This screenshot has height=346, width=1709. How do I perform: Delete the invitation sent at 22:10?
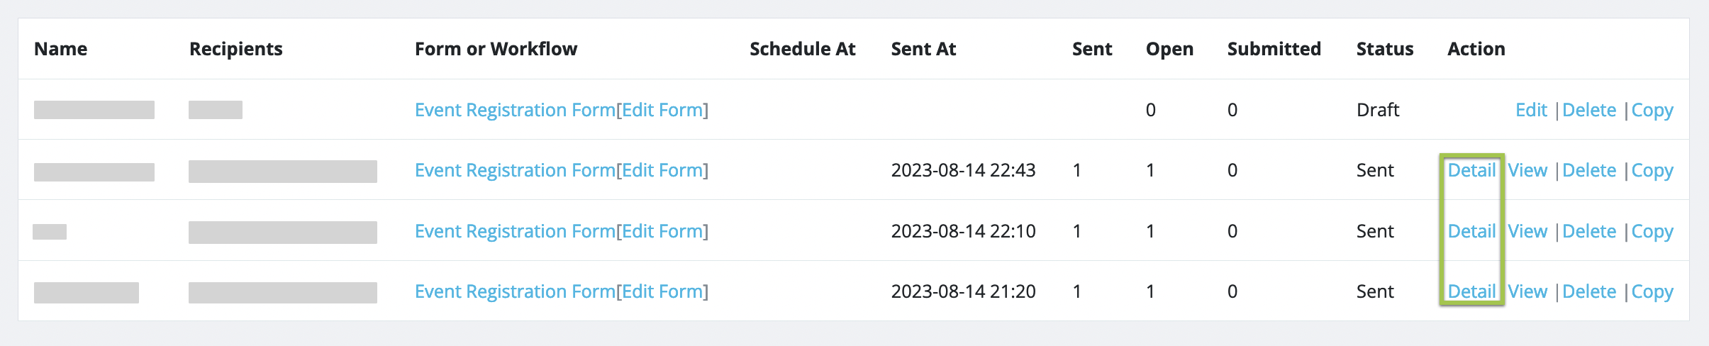pos(1588,231)
